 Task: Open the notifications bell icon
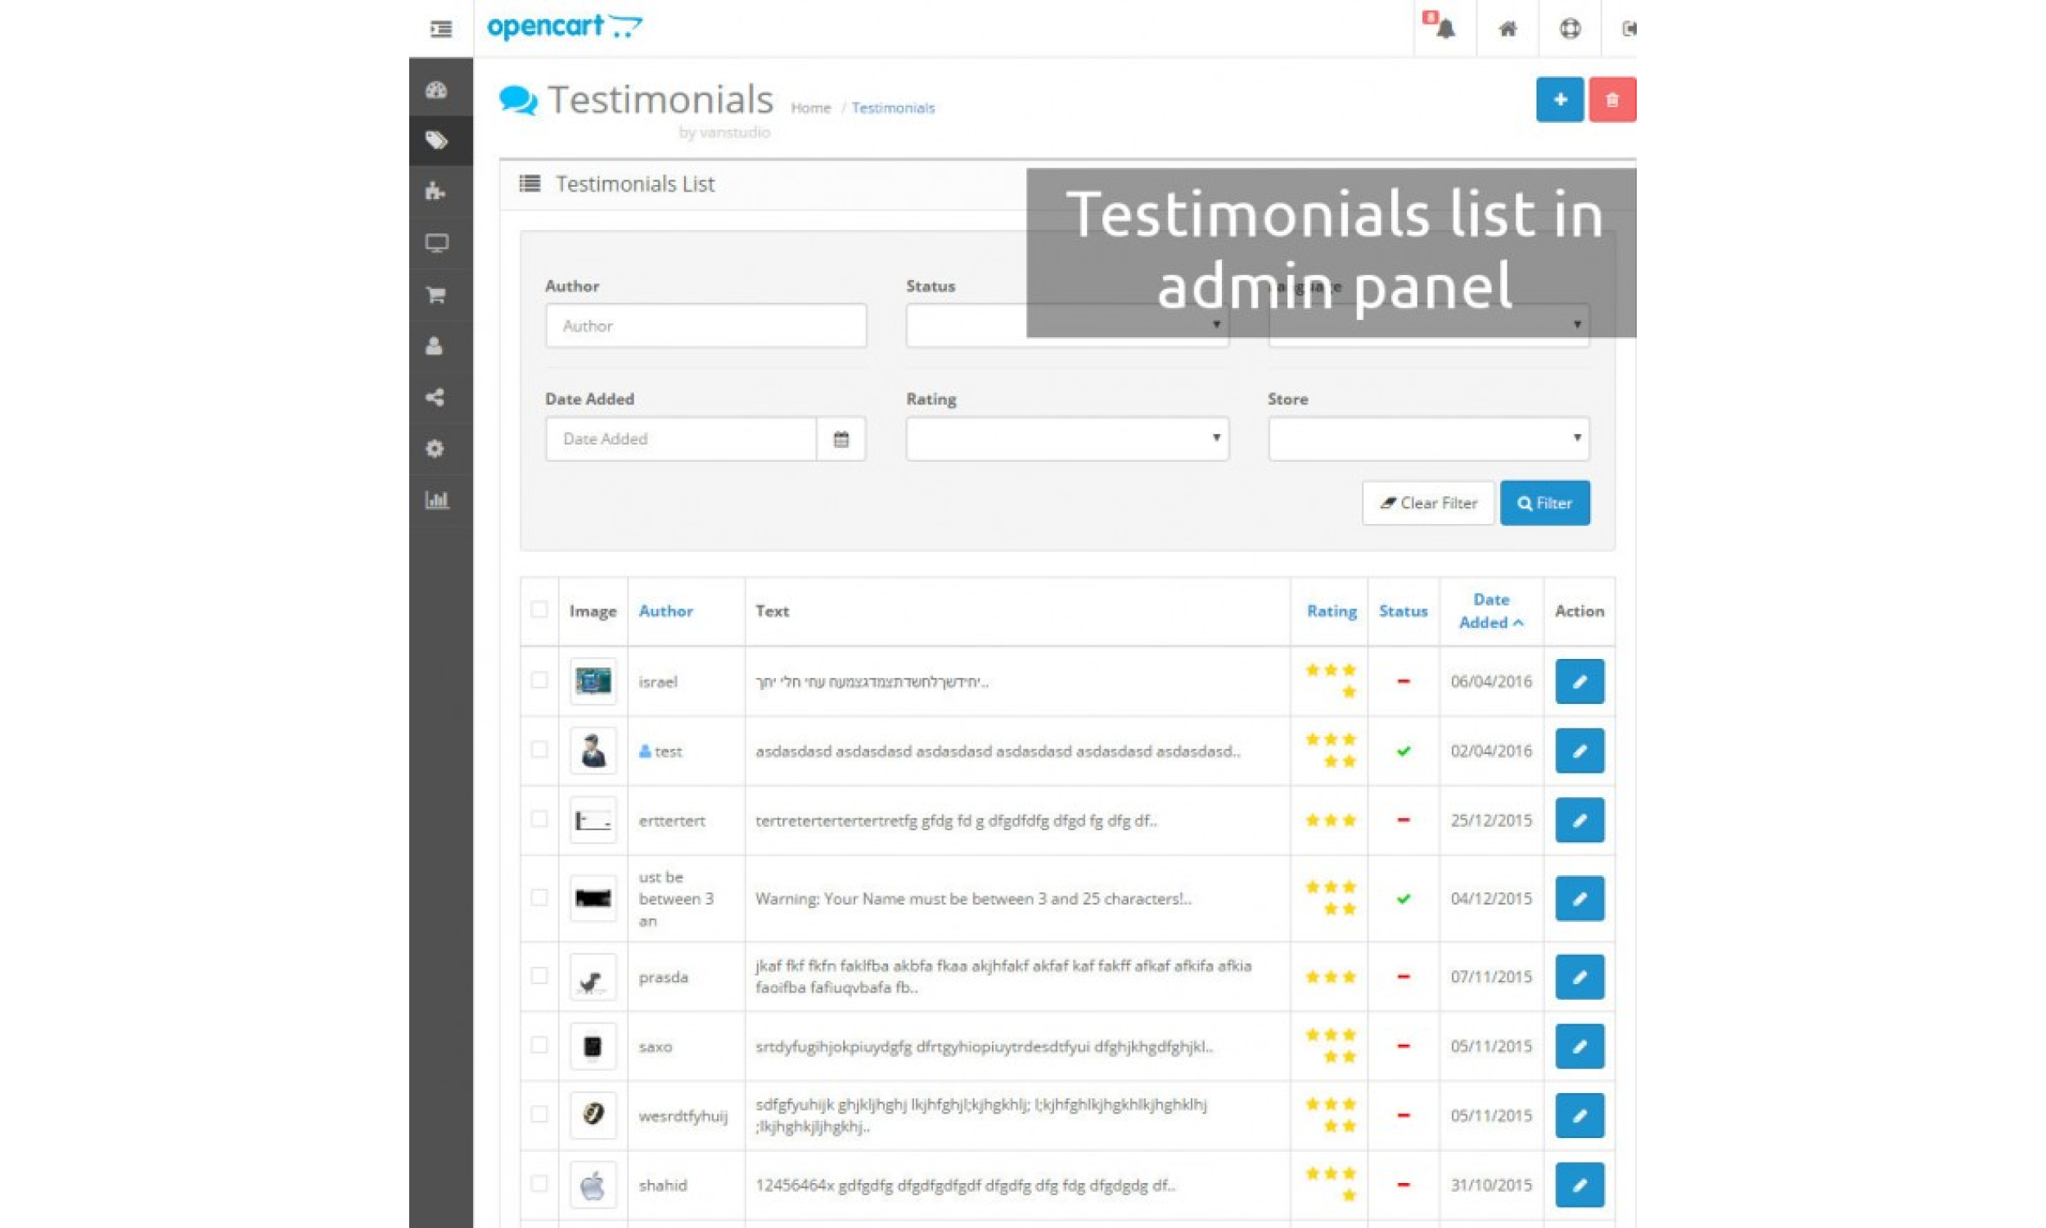(1444, 29)
